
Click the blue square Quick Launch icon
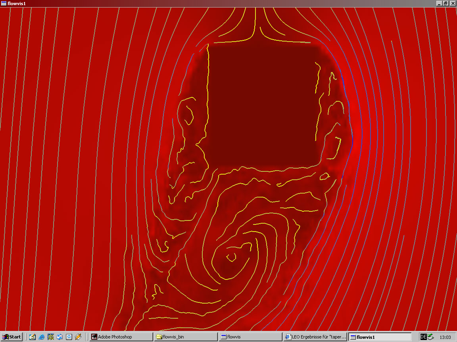pyautogui.click(x=69, y=337)
